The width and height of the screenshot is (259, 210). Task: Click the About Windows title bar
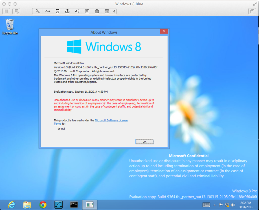pyautogui.click(x=104, y=32)
